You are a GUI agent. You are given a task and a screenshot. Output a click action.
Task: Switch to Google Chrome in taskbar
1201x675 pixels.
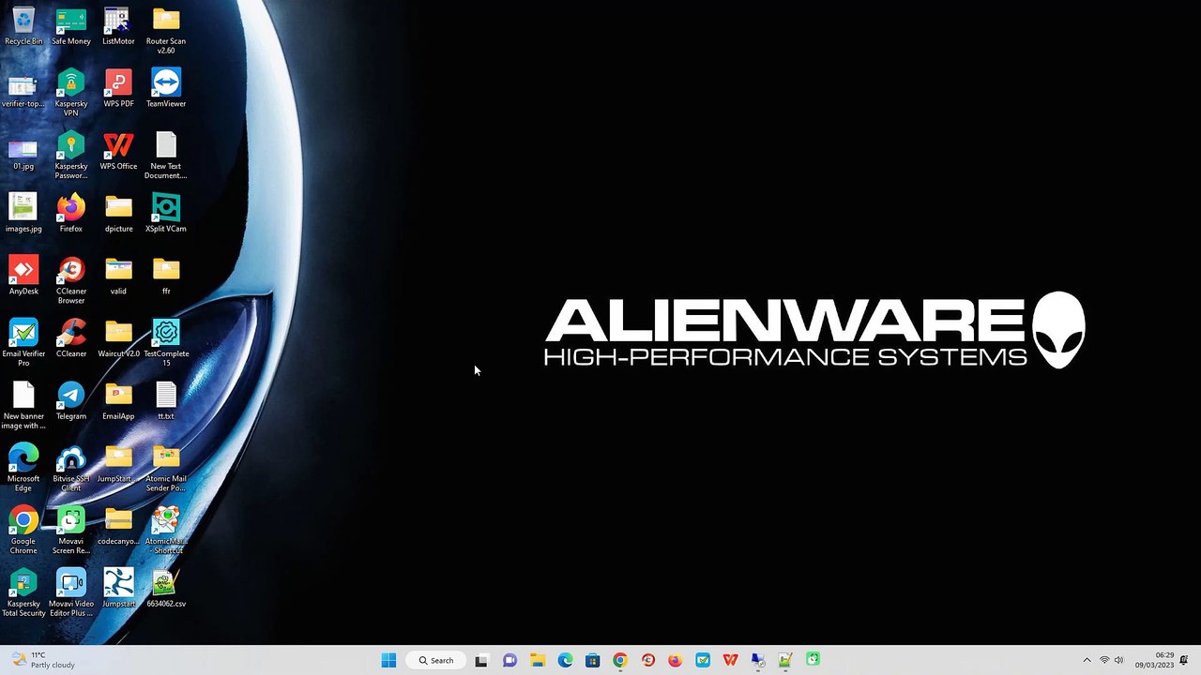(x=620, y=660)
